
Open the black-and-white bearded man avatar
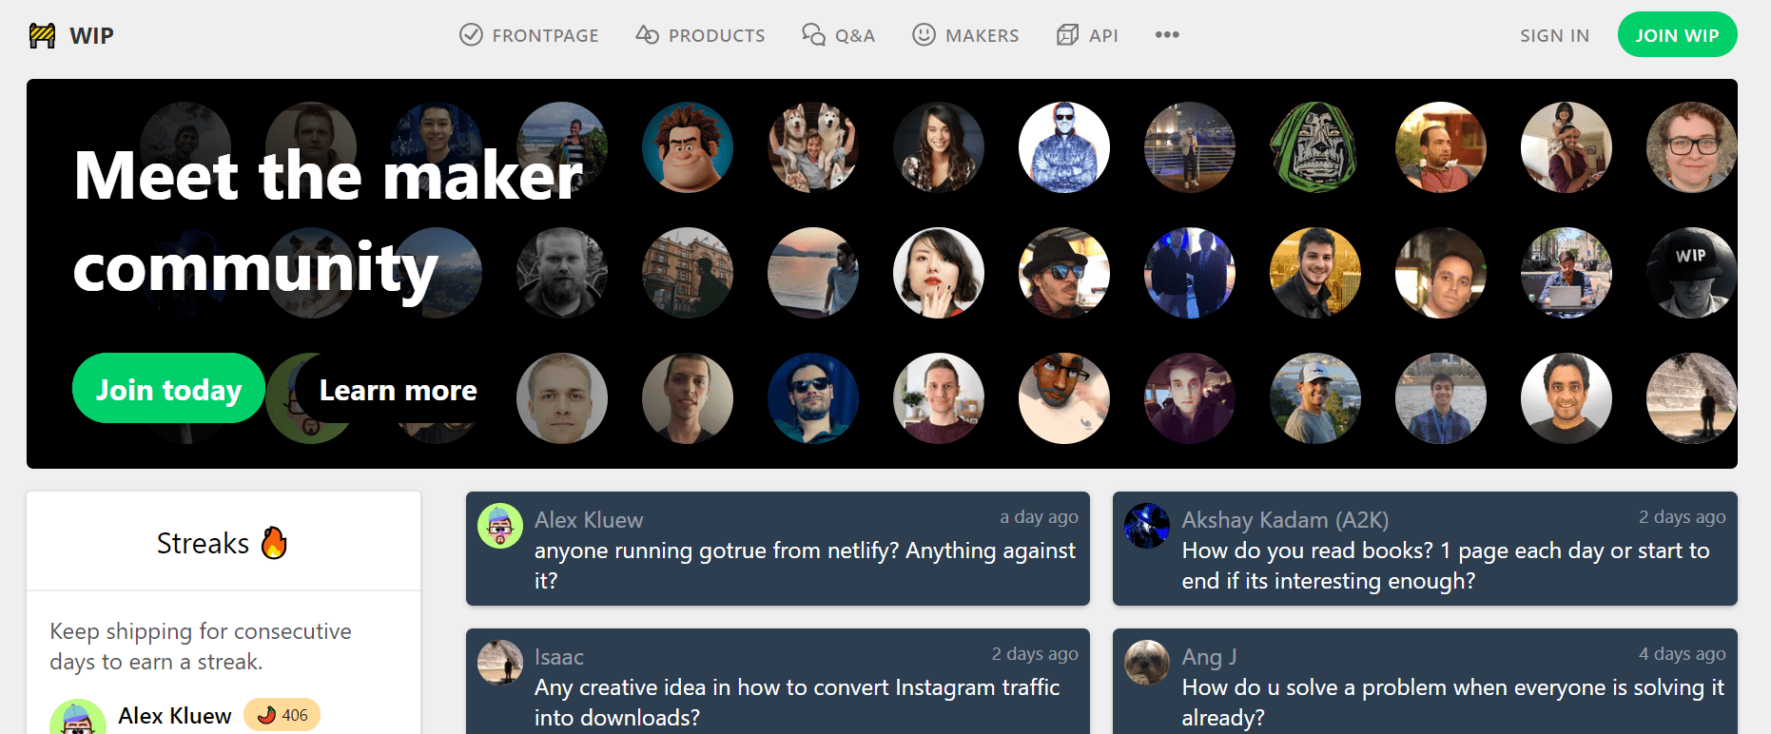[562, 273]
